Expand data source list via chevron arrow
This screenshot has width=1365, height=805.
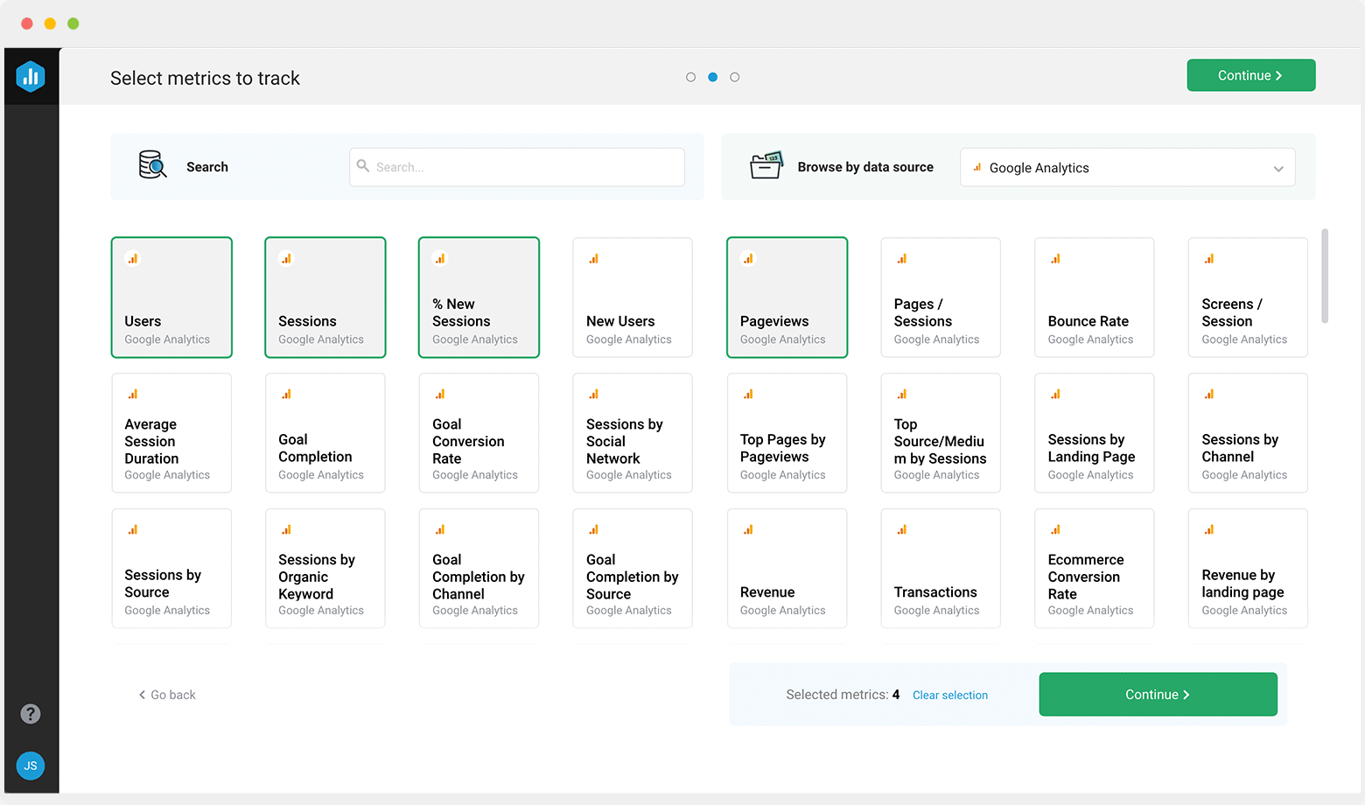1278,169
